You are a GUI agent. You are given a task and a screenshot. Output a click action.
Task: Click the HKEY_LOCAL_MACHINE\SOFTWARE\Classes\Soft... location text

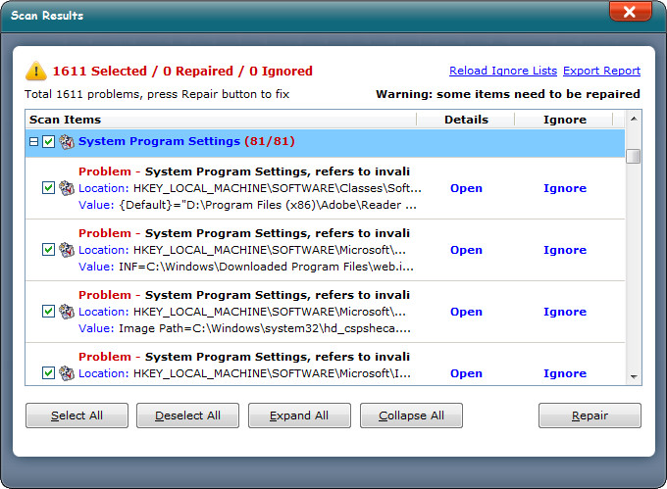tap(278, 188)
